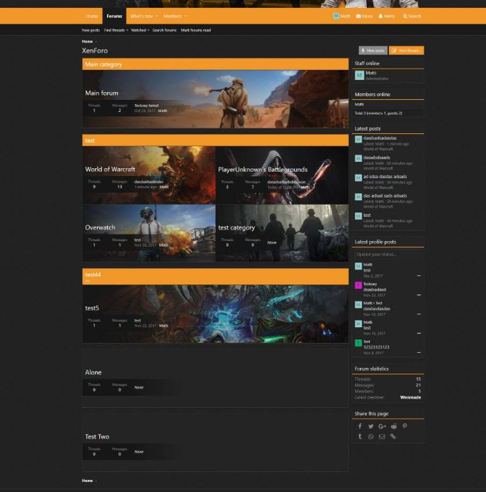Click 'Total 3 (members: 1, guests: 2)' text
The width and height of the screenshot is (486, 492).
378,113
